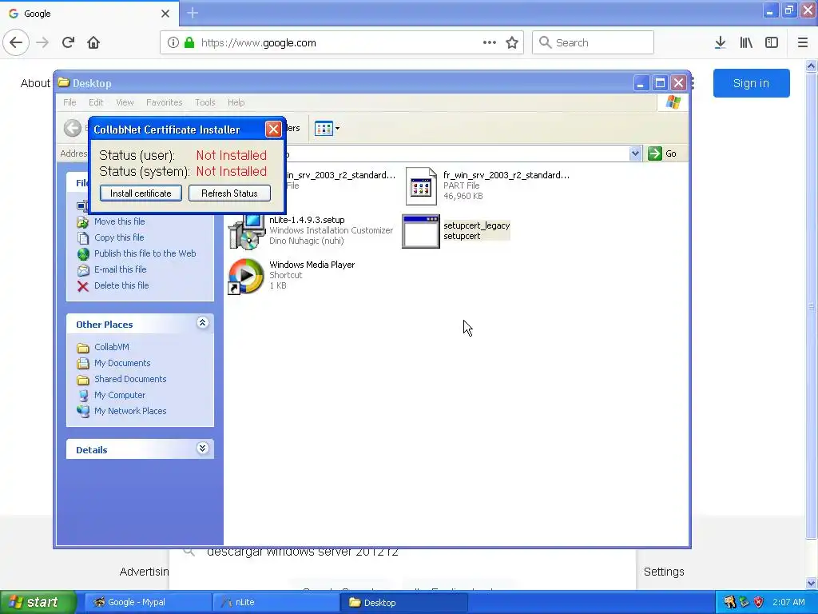Screen dimensions: 818x614
Task: Open the Edit menu in Desktop window
Action: click(x=96, y=102)
